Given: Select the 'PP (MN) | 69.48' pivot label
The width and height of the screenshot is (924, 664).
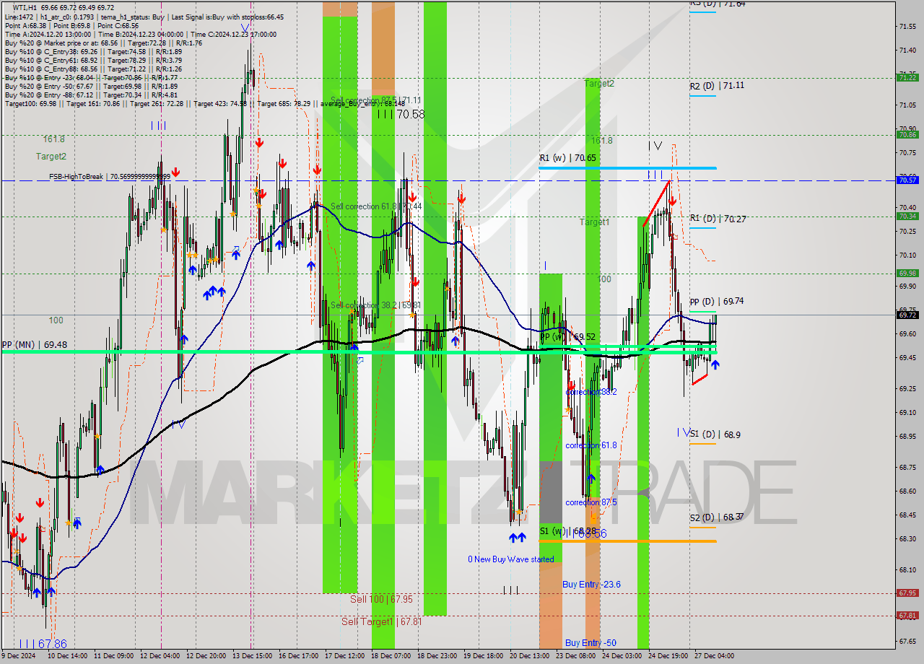Looking at the screenshot, I should pos(34,344).
